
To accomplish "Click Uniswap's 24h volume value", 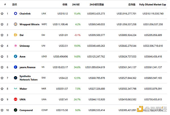I will point(96,46).
